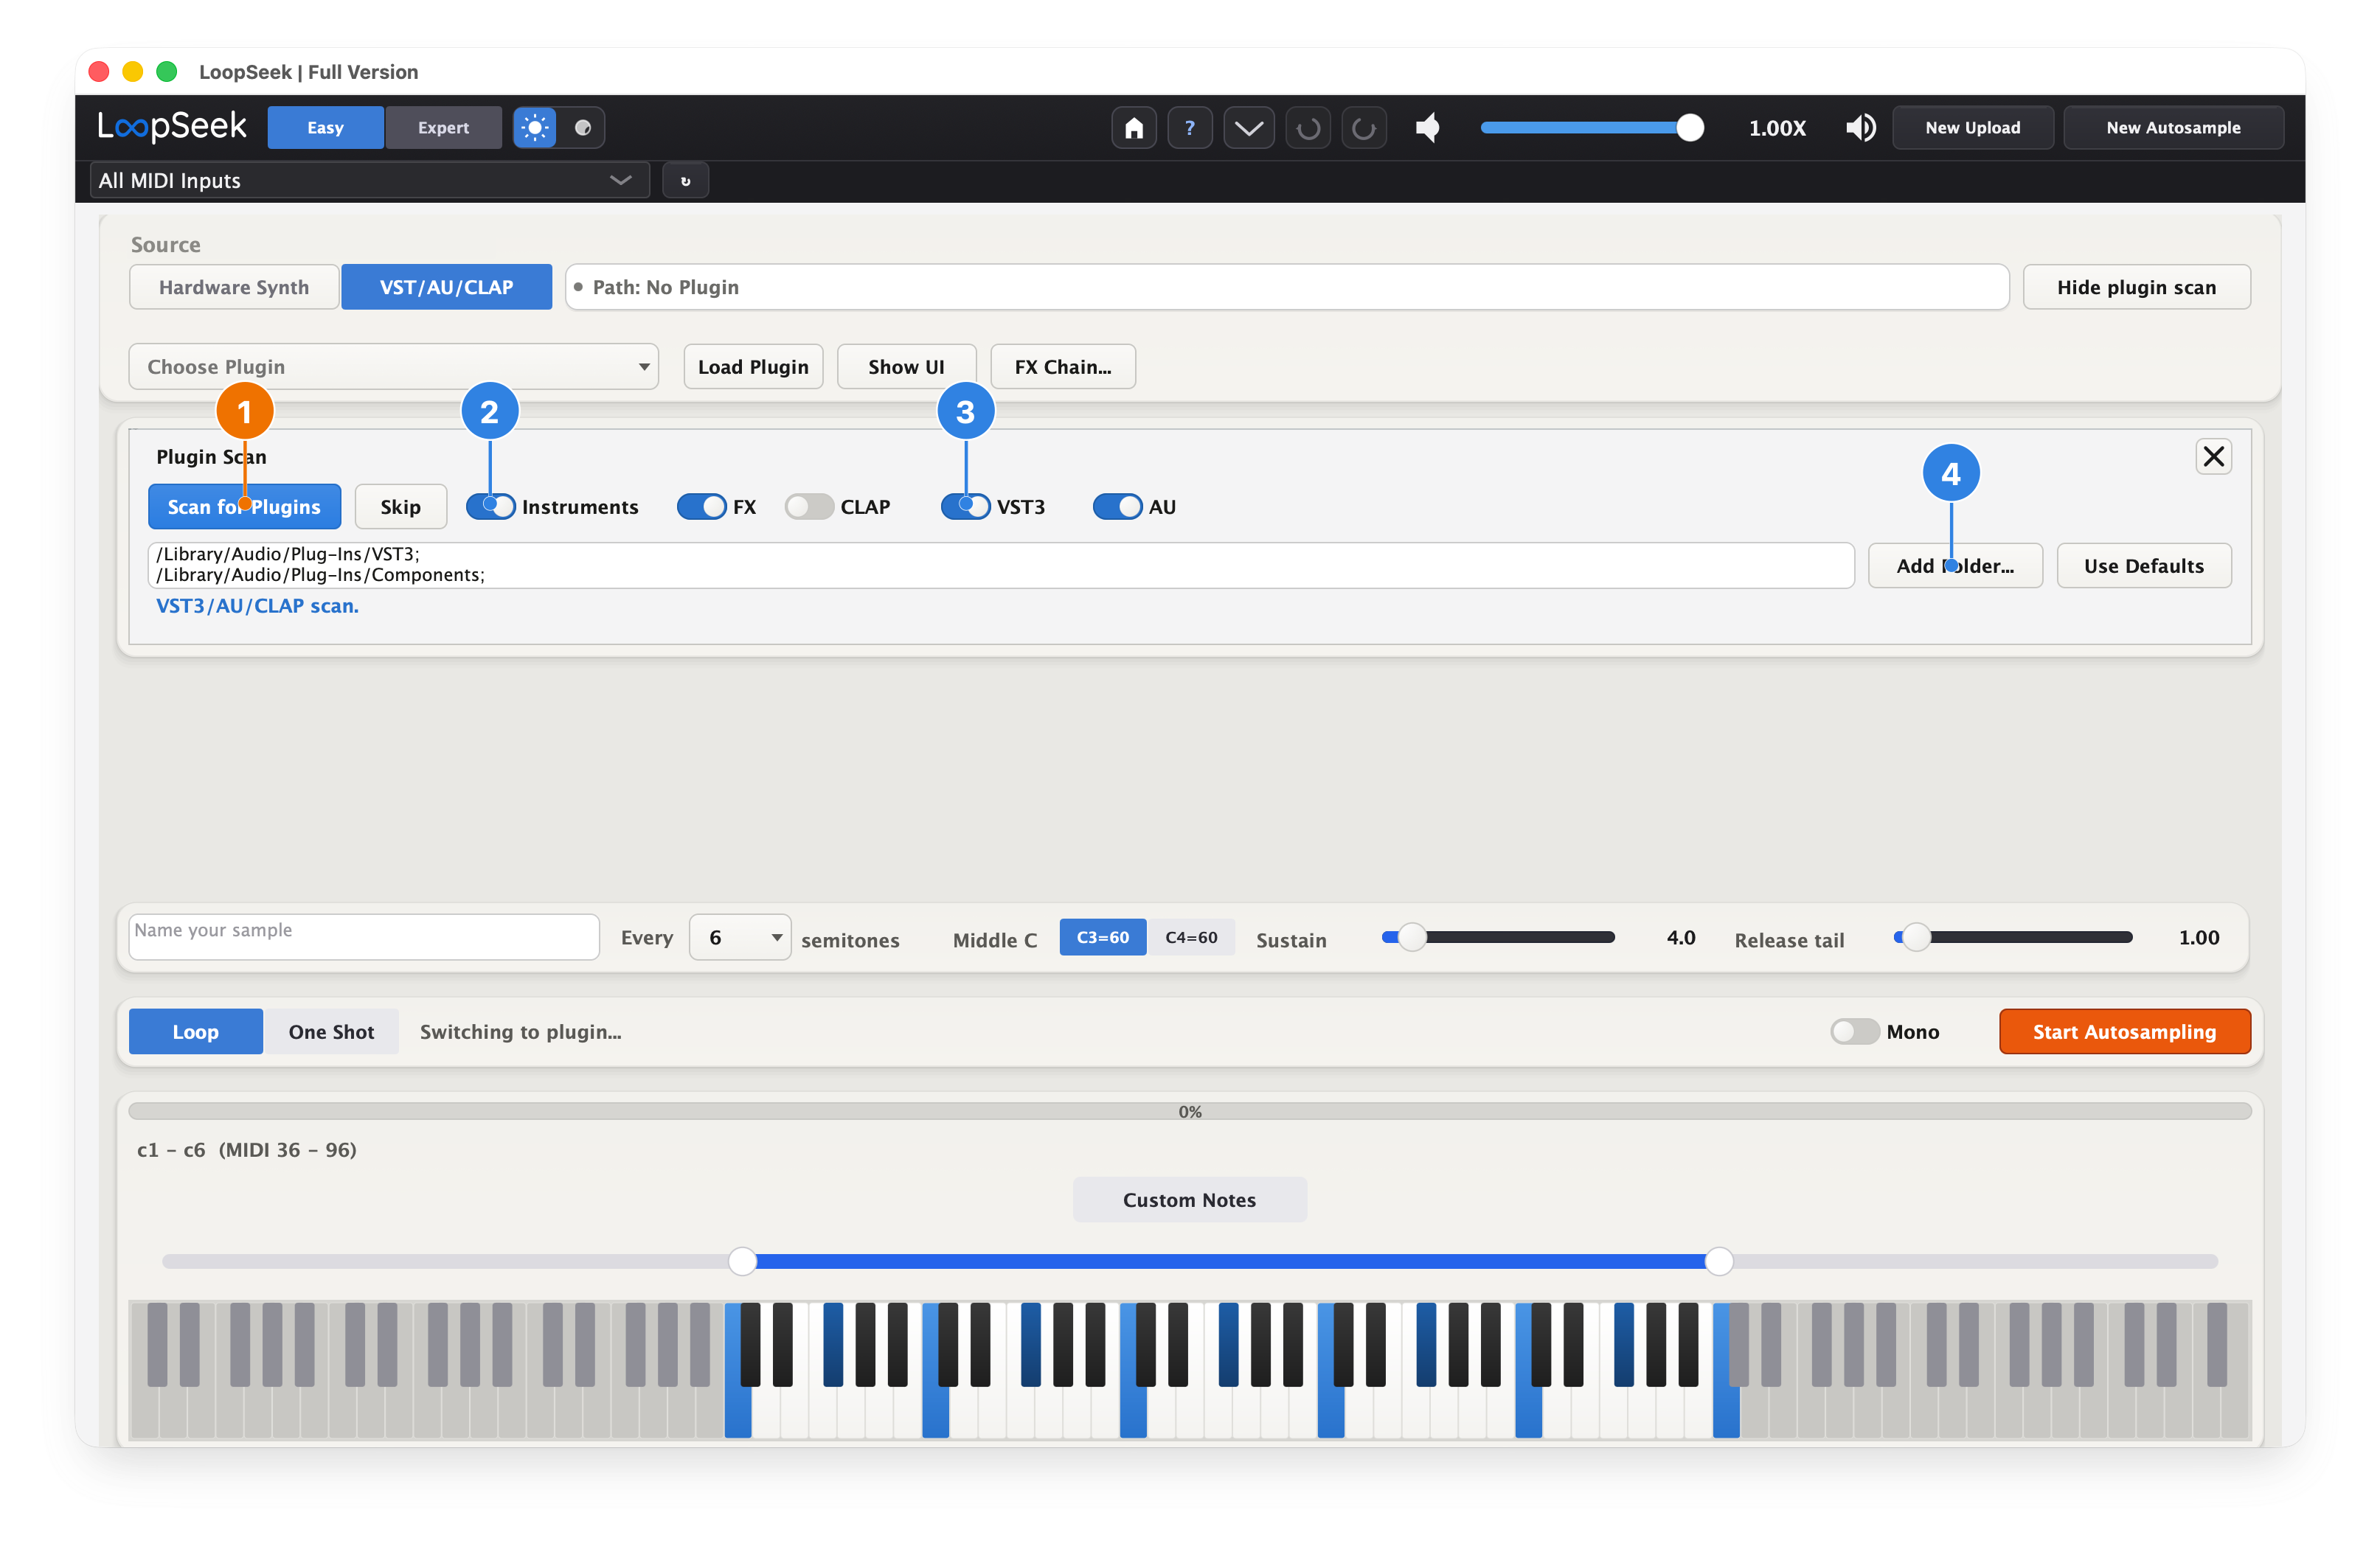Viewport: 2380px width, 1549px height.
Task: Select Hardware Synth source tab
Action: coord(234,287)
